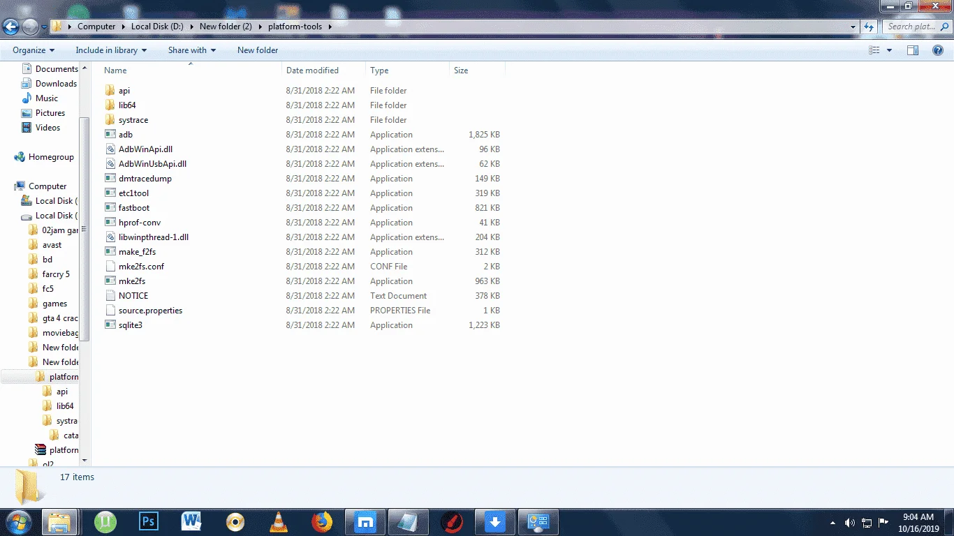Open the Organize dropdown menu
This screenshot has height=536, width=954.
click(34, 50)
